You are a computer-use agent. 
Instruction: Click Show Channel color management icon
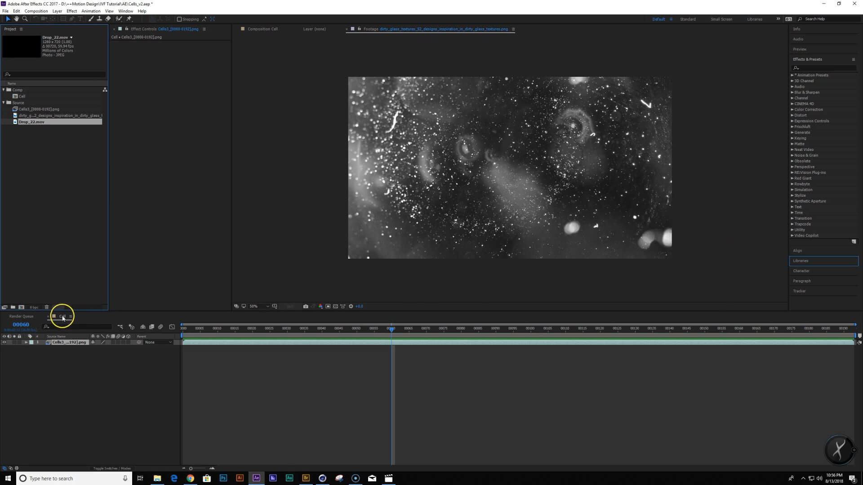click(x=320, y=306)
